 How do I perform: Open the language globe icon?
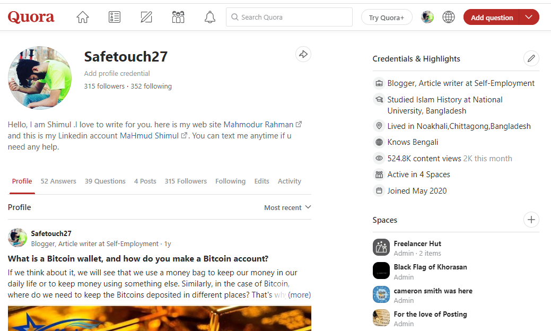coord(449,18)
